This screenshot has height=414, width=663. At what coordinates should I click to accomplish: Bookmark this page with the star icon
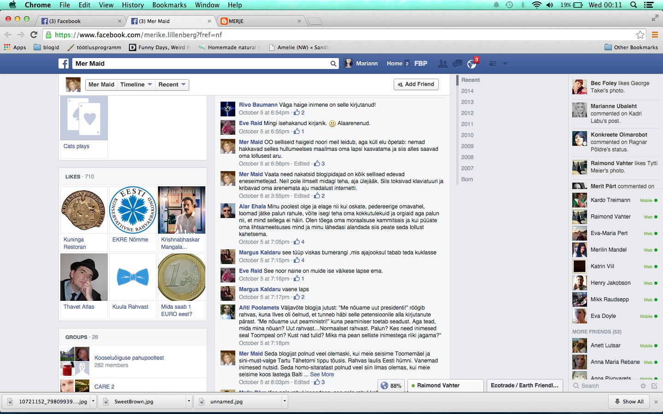pos(640,34)
